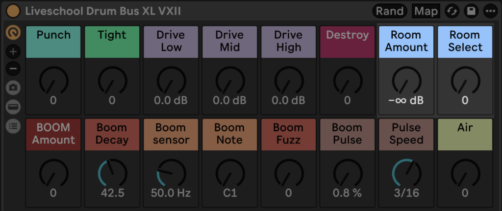Toggle the macro controls view icon
The width and height of the screenshot is (502, 211).
pyautogui.click(x=13, y=32)
